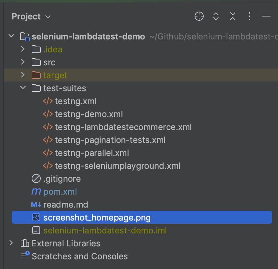
Task: Click the ignored-file icon next to .gitignore
Action: click(x=36, y=178)
